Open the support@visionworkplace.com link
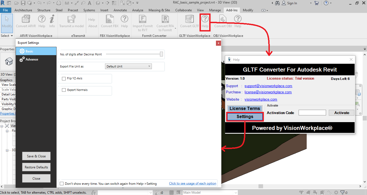The image size is (367, 195). tap(268, 86)
